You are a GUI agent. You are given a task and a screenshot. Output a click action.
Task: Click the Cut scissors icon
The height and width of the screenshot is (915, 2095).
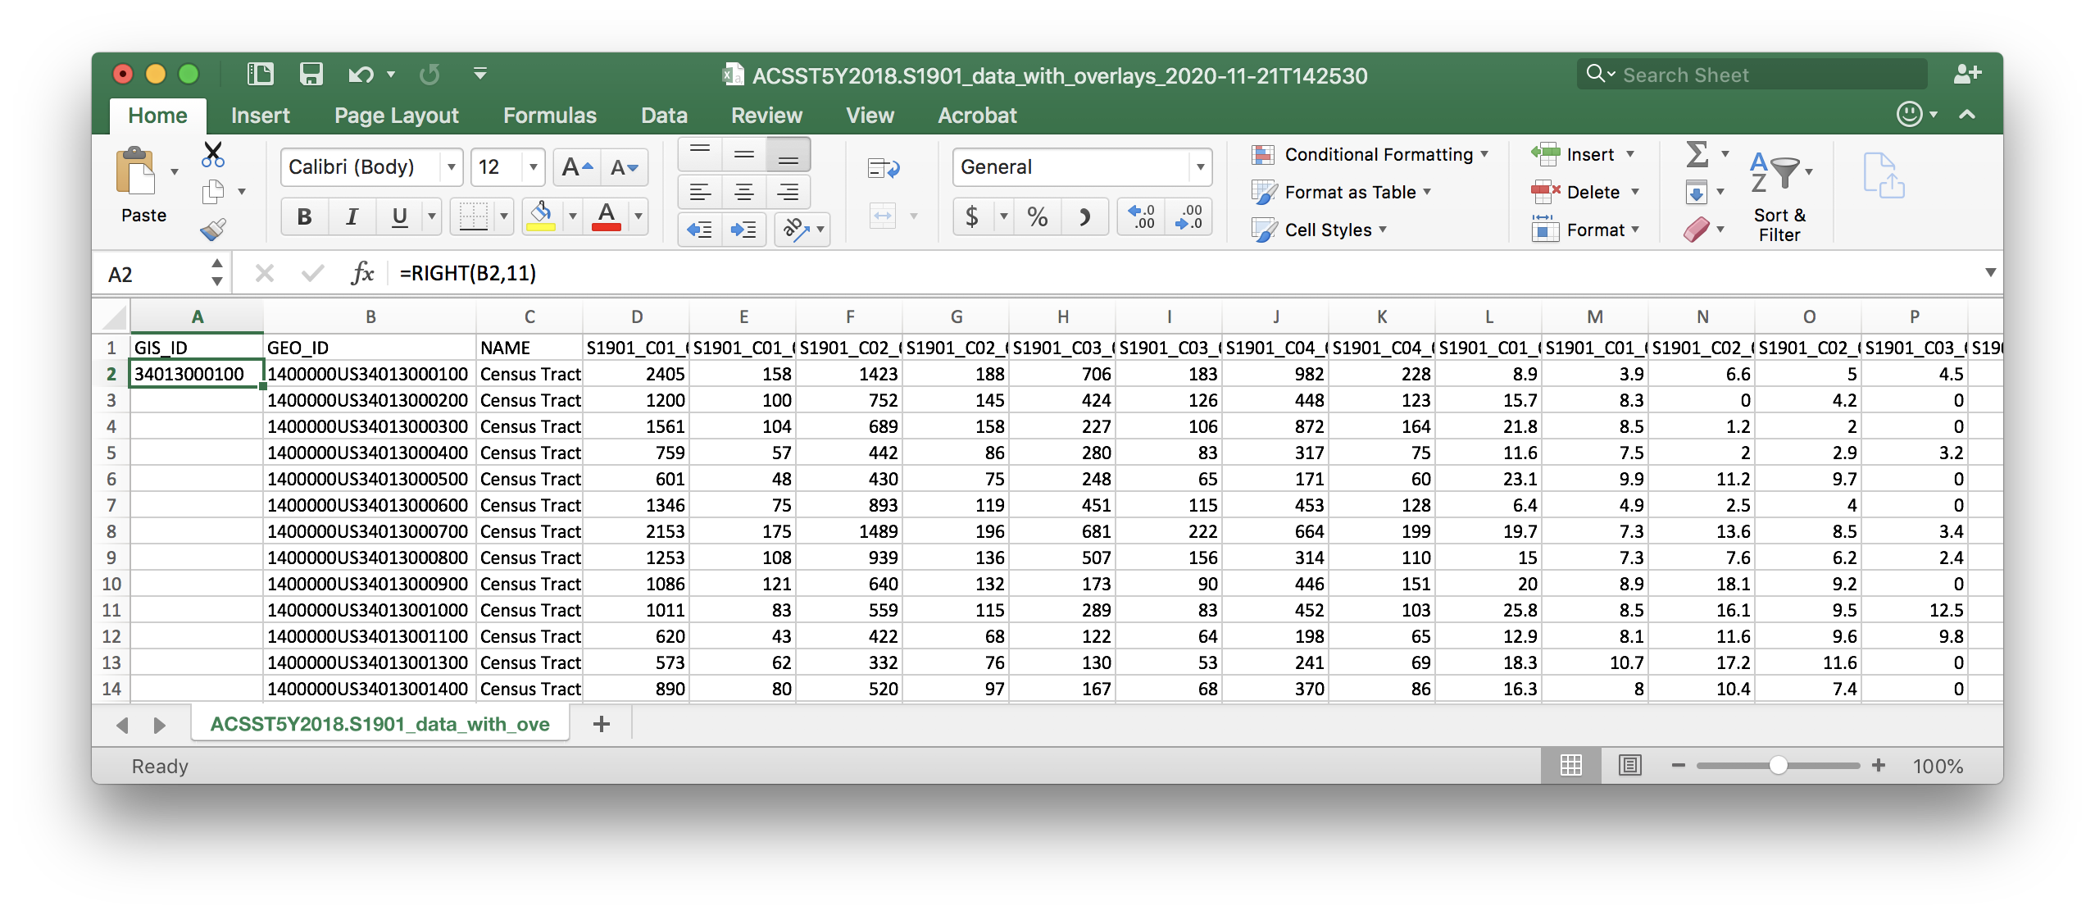[213, 153]
